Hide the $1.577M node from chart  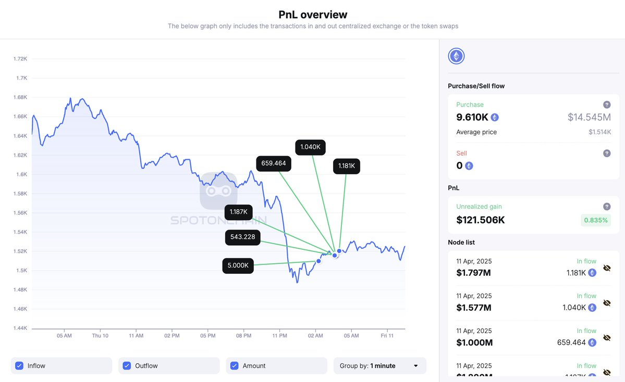607,303
